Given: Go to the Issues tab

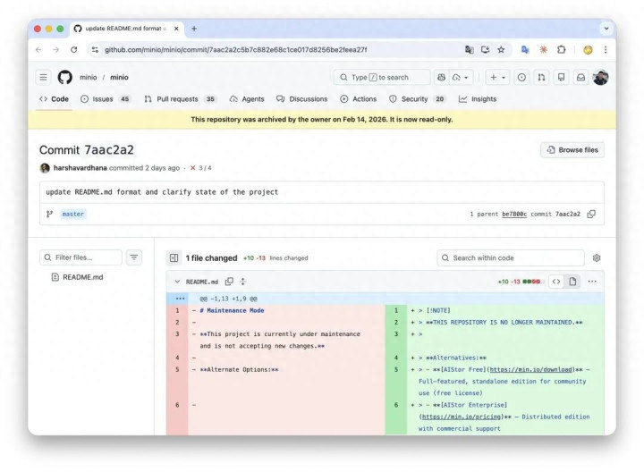Looking at the screenshot, I should (x=105, y=99).
